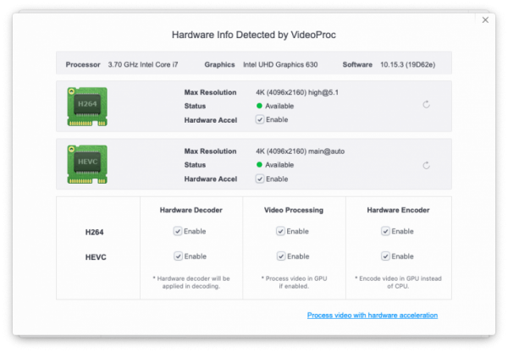Viewport: 508px width, 352px height.
Task: Click the H264 chip icon
Action: (x=87, y=107)
